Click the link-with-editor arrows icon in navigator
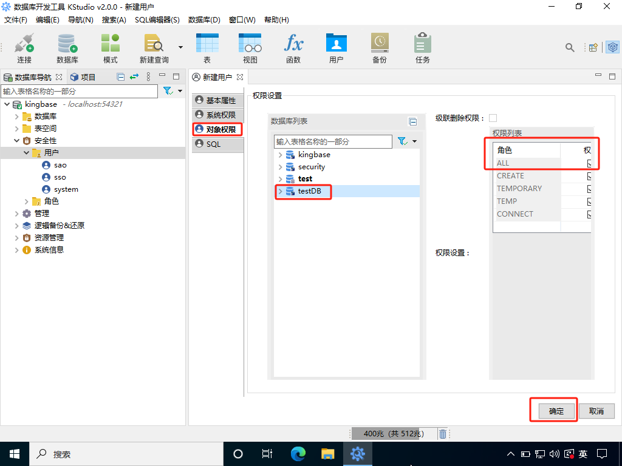 point(134,76)
